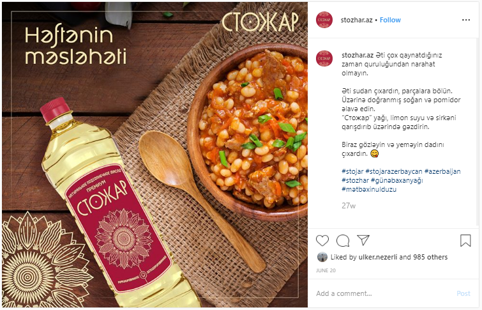This screenshot has width=482, height=310.
Task: View ulker.nezerli's profile from likes
Action: click(378, 257)
